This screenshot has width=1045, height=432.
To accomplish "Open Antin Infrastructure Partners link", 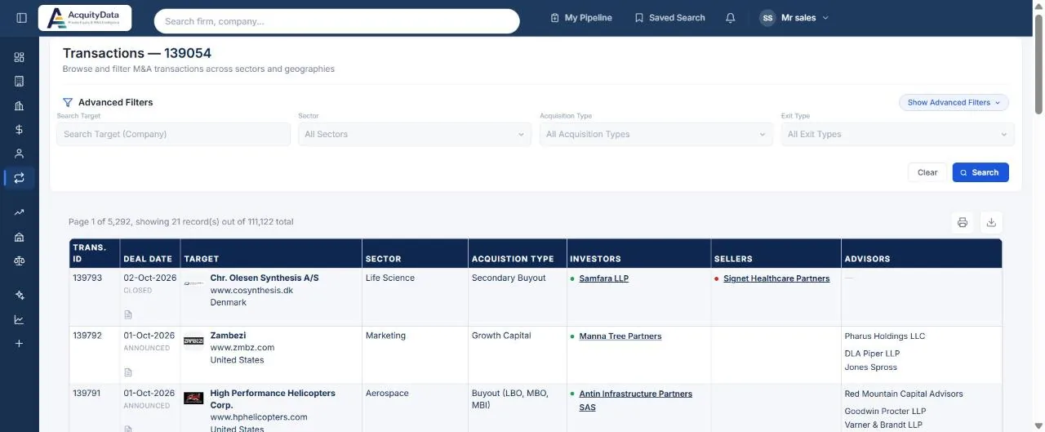I will click(636, 400).
